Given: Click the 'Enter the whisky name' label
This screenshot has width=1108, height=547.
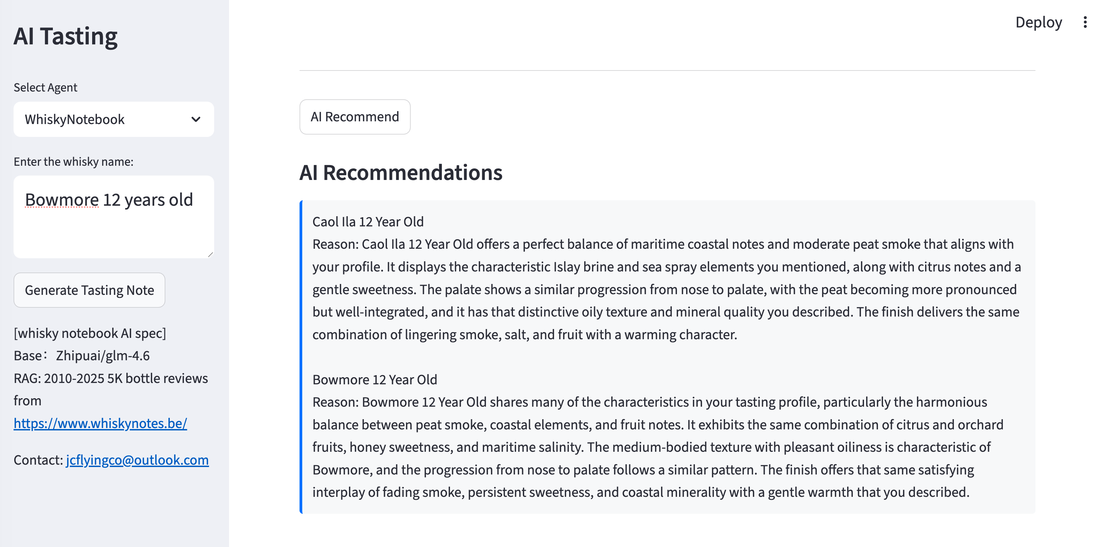Looking at the screenshot, I should tap(74, 162).
